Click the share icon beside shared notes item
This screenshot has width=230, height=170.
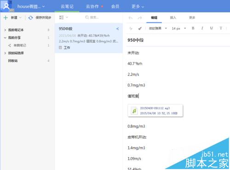(x=10, y=45)
